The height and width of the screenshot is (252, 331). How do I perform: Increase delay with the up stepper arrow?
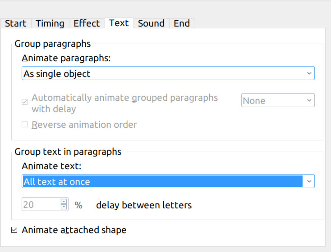(x=64, y=202)
